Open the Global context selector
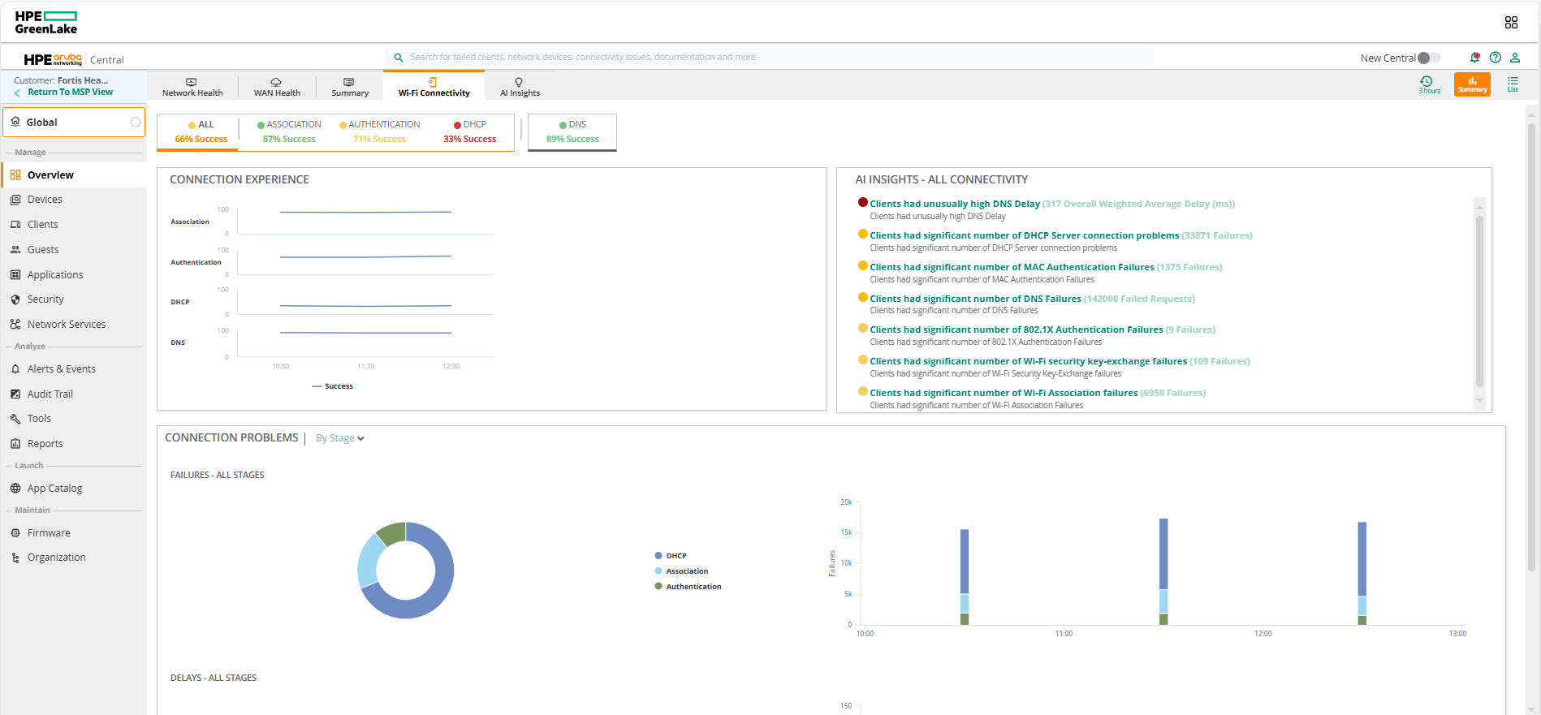The width and height of the screenshot is (1541, 715). 74,123
